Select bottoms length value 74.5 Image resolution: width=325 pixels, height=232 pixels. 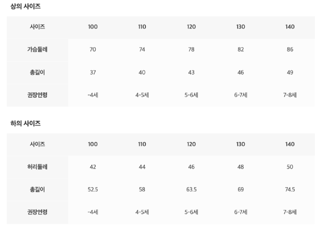(290, 190)
